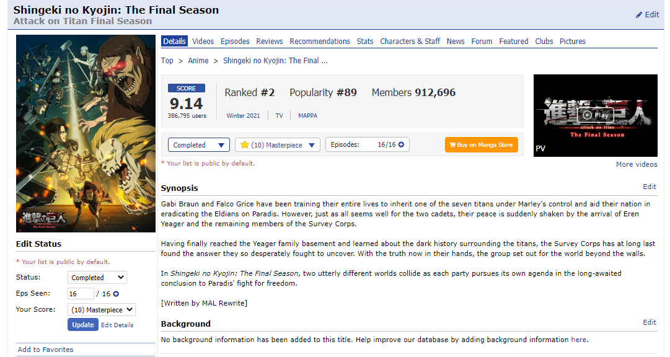This screenshot has height=357, width=670.
Task: Click the Ranked #2 text
Action: (250, 92)
